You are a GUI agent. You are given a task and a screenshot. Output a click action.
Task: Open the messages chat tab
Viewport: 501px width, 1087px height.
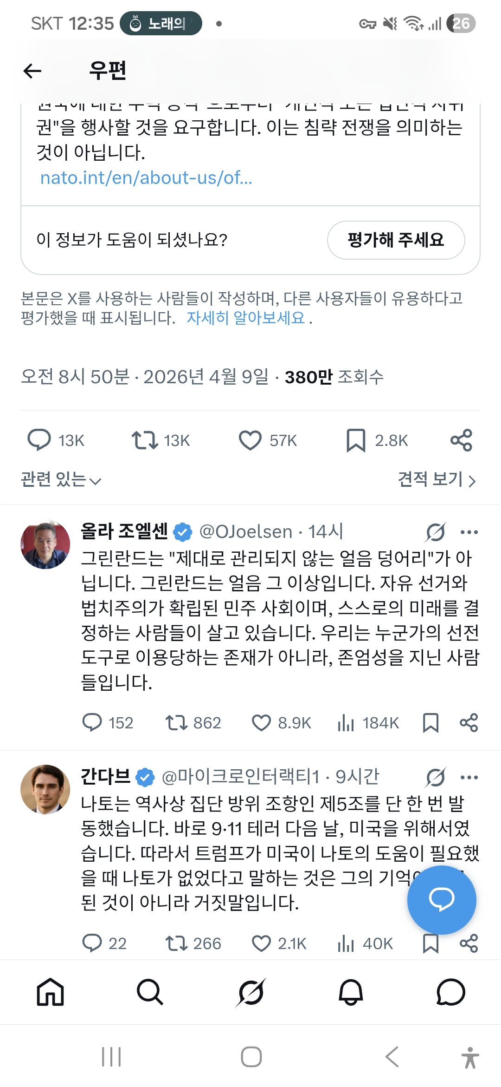[450, 992]
